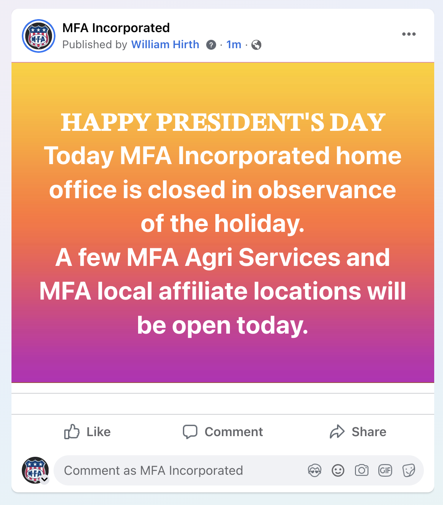Open the avatar stickers icon in comment box
443x505 pixels.
(x=314, y=470)
